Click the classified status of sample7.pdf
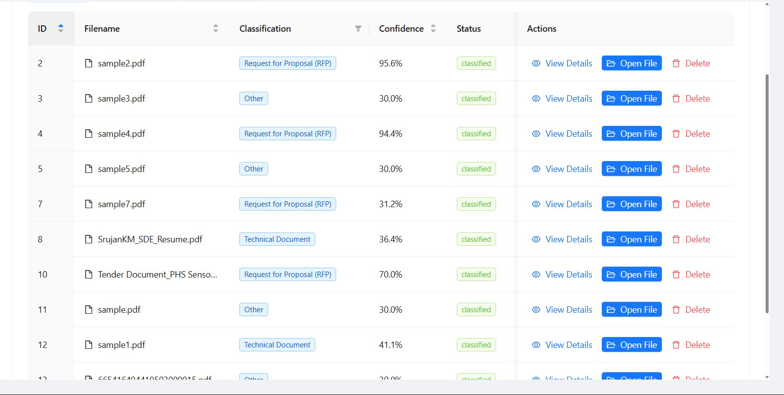 point(476,204)
